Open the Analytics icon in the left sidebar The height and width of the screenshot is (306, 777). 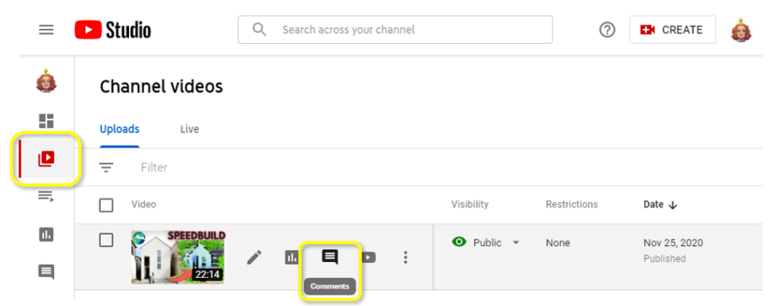(46, 234)
